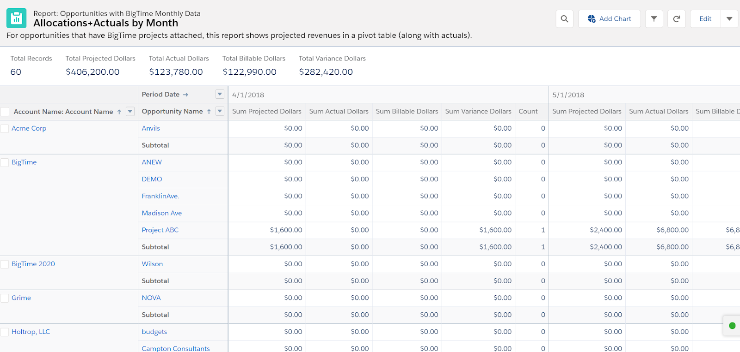
Task: Click Project ABC's 4/1/2018 Count cell
Action: coord(543,230)
